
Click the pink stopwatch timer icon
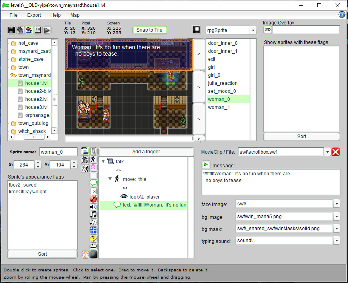93,167
